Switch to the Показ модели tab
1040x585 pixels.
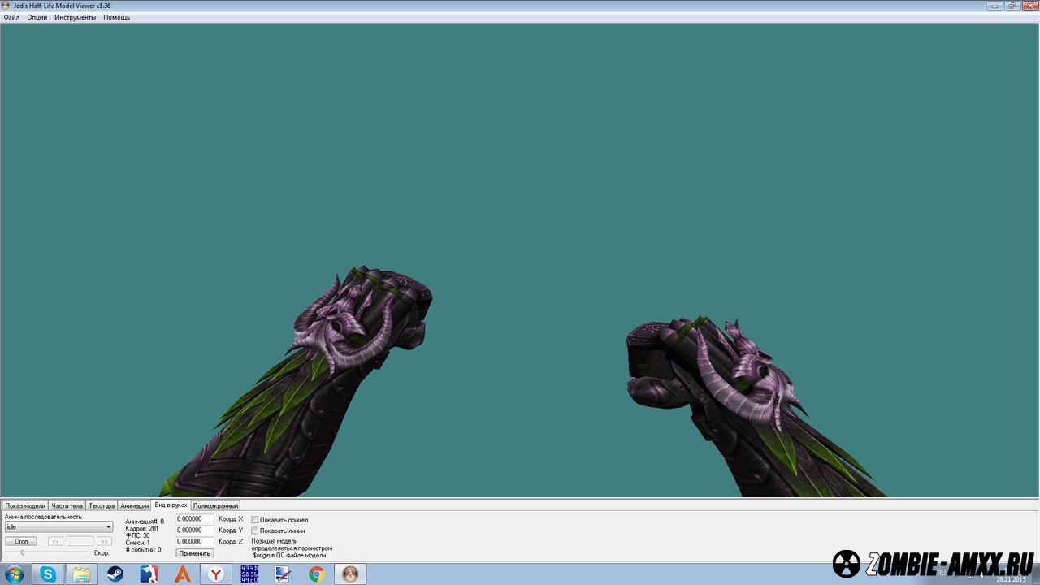[25, 505]
